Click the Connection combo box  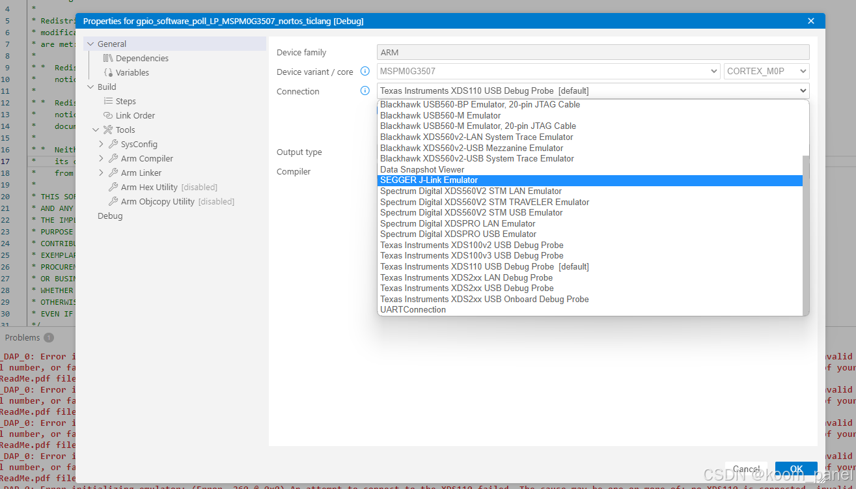click(593, 91)
